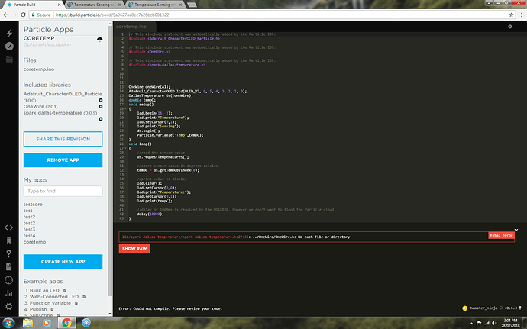527x329 pixels.
Task: Click the browser address bar URL
Action: coord(112,15)
